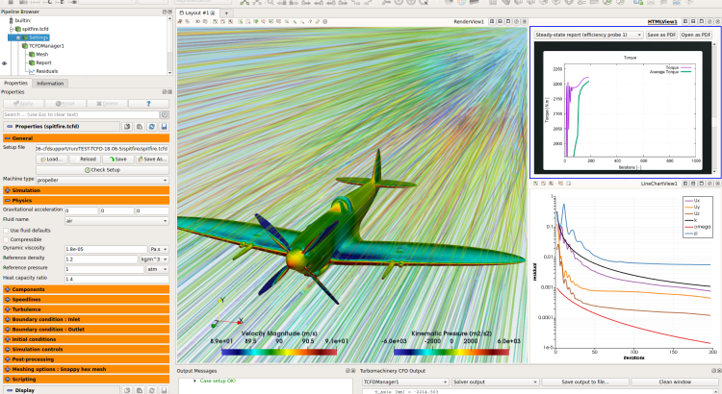Click the help question mark button
This screenshot has width=722, height=394.
coord(148,104)
